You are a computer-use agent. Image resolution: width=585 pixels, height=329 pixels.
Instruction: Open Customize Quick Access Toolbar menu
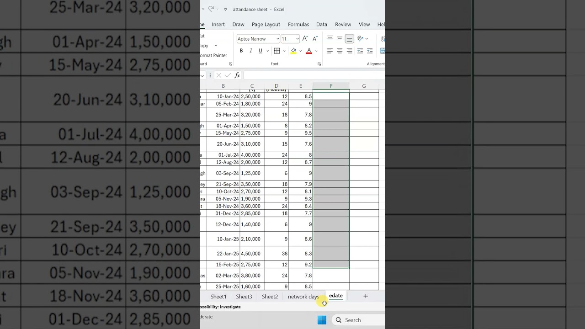[x=225, y=10]
